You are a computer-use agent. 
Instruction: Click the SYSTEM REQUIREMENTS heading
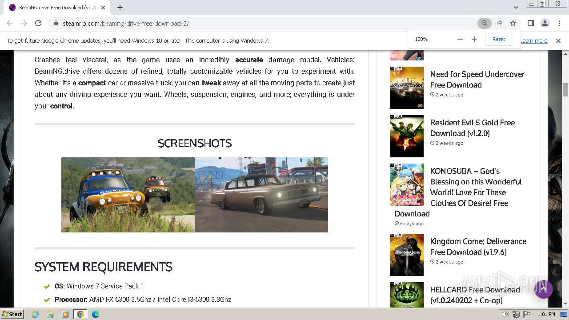(x=104, y=267)
